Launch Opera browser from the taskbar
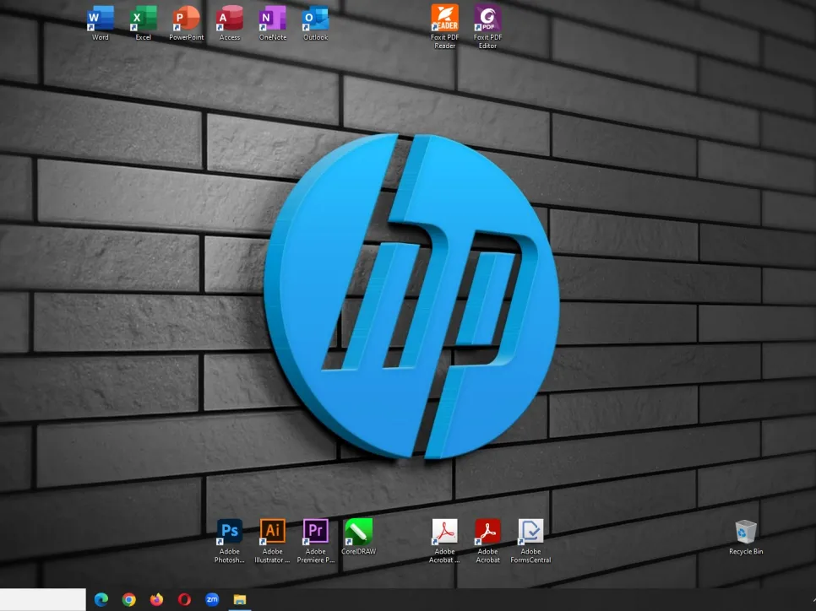This screenshot has height=611, width=816. pos(184,599)
